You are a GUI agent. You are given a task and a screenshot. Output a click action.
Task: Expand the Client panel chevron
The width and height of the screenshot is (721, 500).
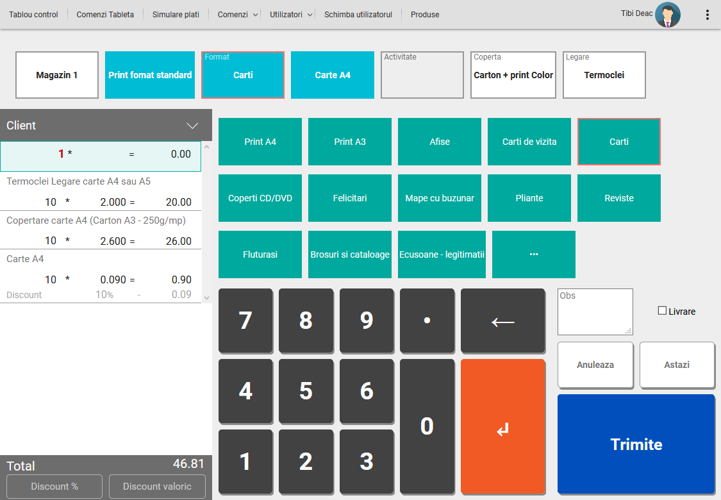point(192,126)
